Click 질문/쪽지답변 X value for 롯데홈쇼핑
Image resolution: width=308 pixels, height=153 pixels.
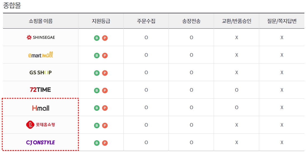[x=282, y=125]
